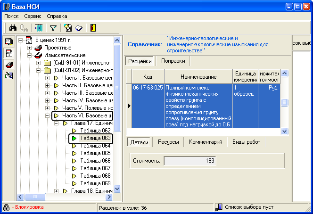Expand the Глава 18 tree node
Screen dimensions: 313x214
point(56,191)
